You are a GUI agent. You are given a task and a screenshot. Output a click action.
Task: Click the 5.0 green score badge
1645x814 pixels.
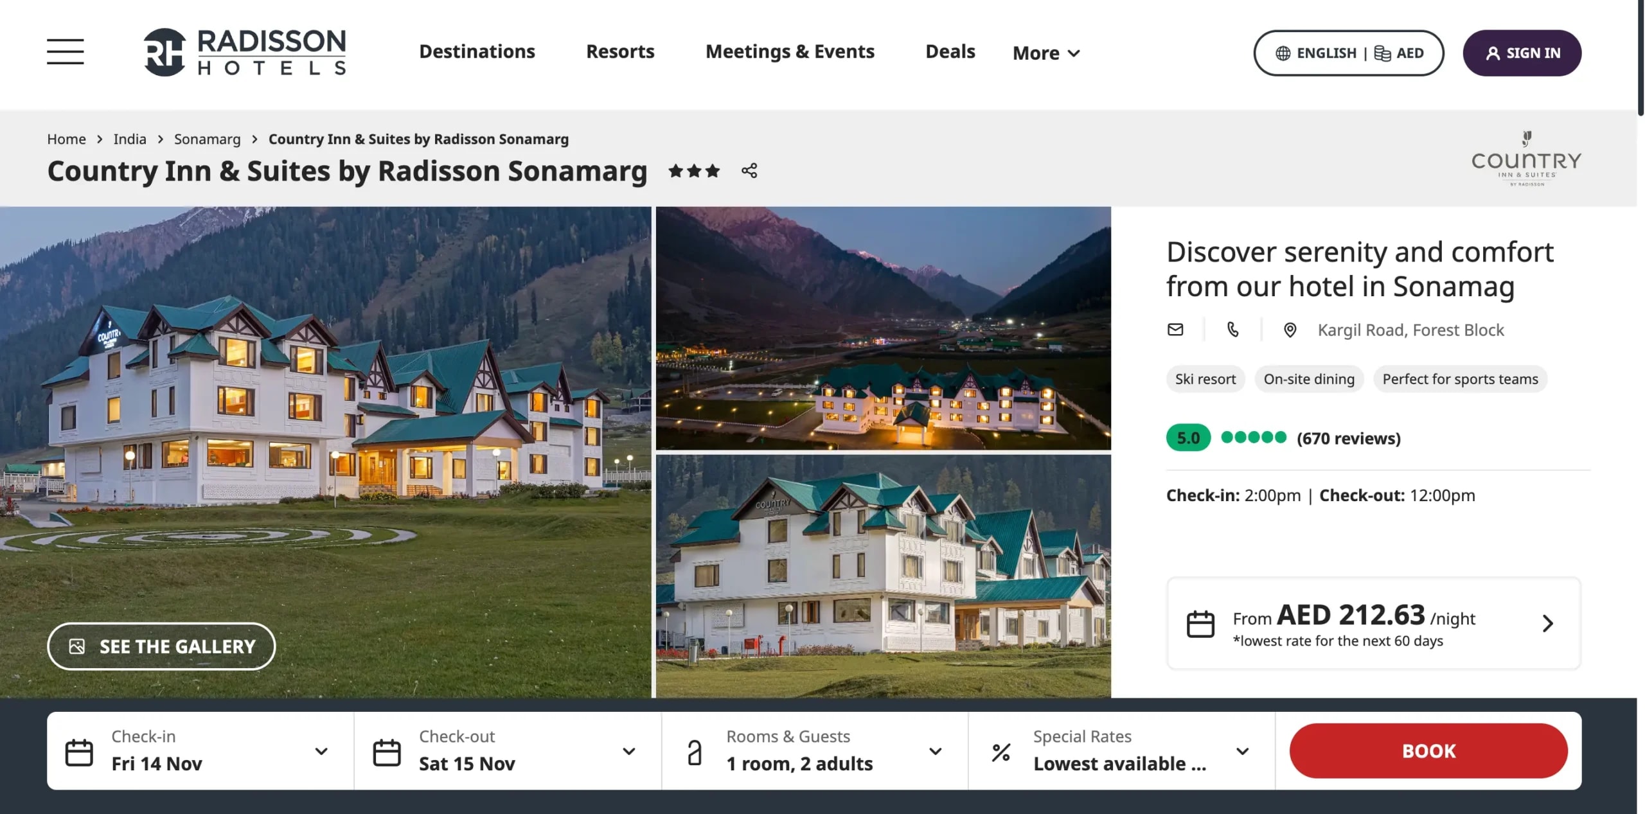click(1189, 438)
